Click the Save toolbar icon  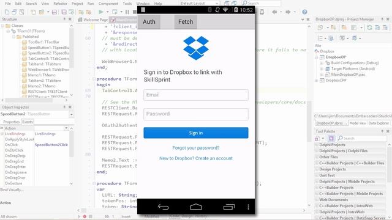[55, 12]
